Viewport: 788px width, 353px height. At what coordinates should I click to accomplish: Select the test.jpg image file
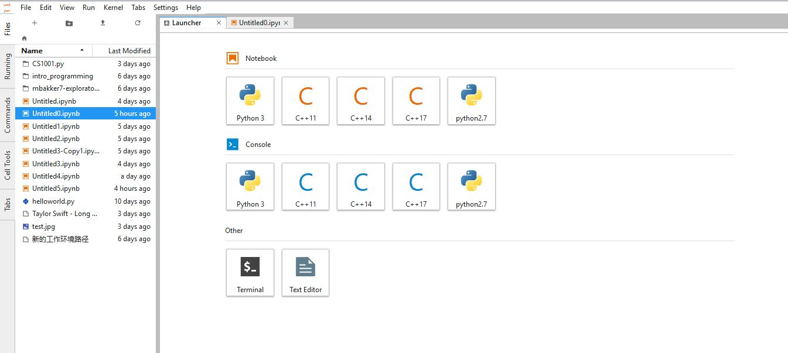(86, 227)
